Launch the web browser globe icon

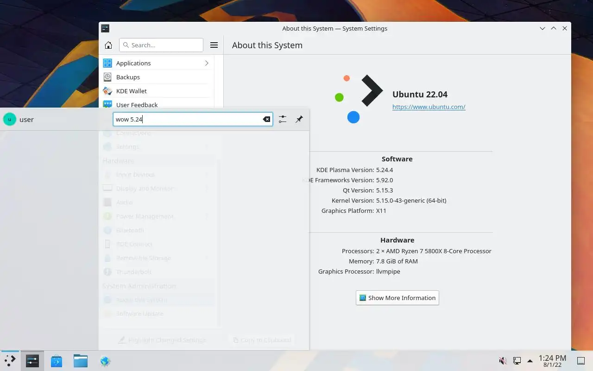(105, 361)
